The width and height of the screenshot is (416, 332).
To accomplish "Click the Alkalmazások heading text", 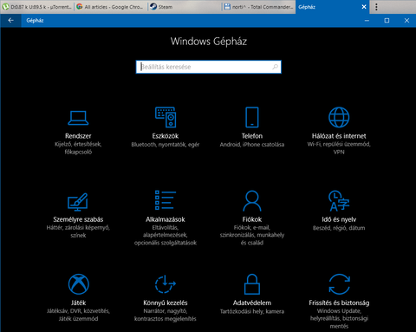I will click(166, 219).
